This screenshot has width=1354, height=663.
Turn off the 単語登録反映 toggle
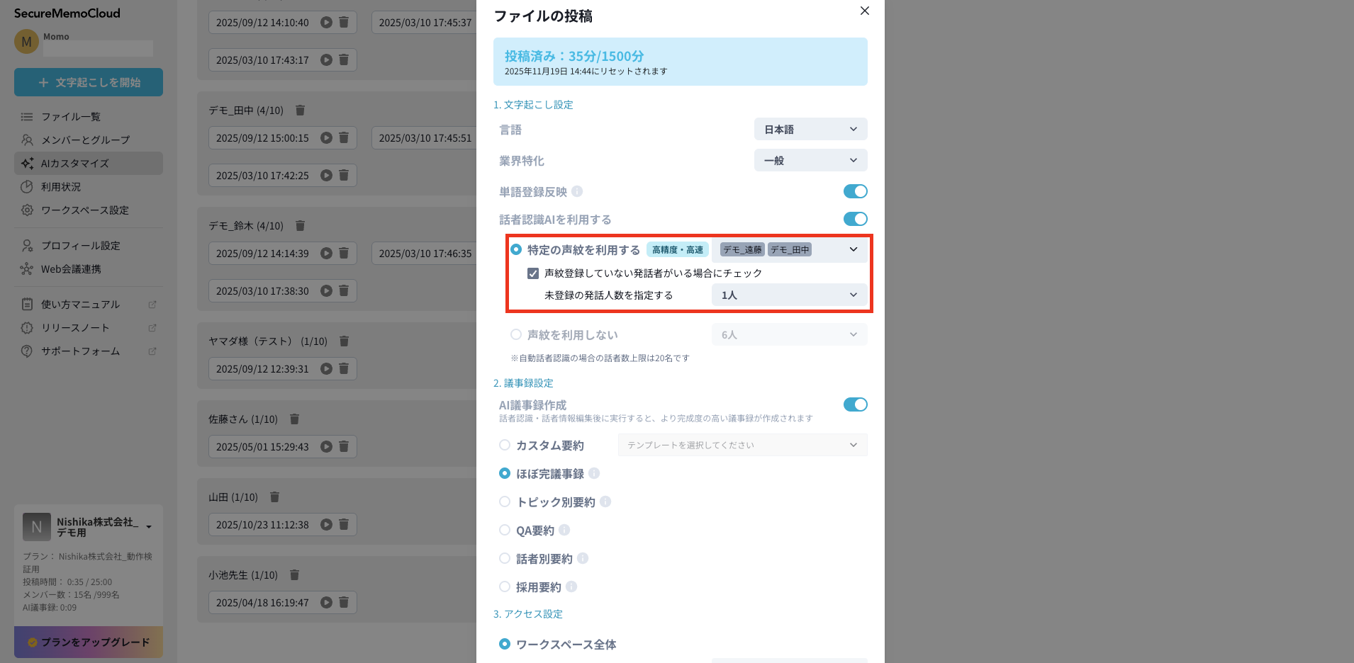855,192
